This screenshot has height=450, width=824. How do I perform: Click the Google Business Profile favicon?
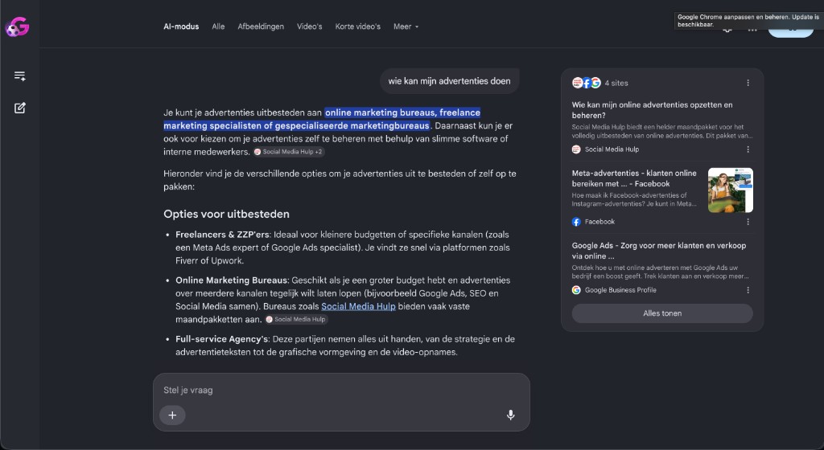pos(576,290)
